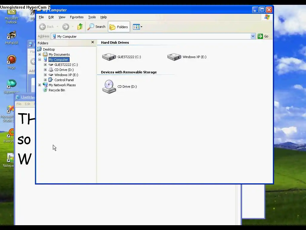Viewport: 306px width, 230px height.
Task: Maximize the My Computer window
Action: click(262, 10)
